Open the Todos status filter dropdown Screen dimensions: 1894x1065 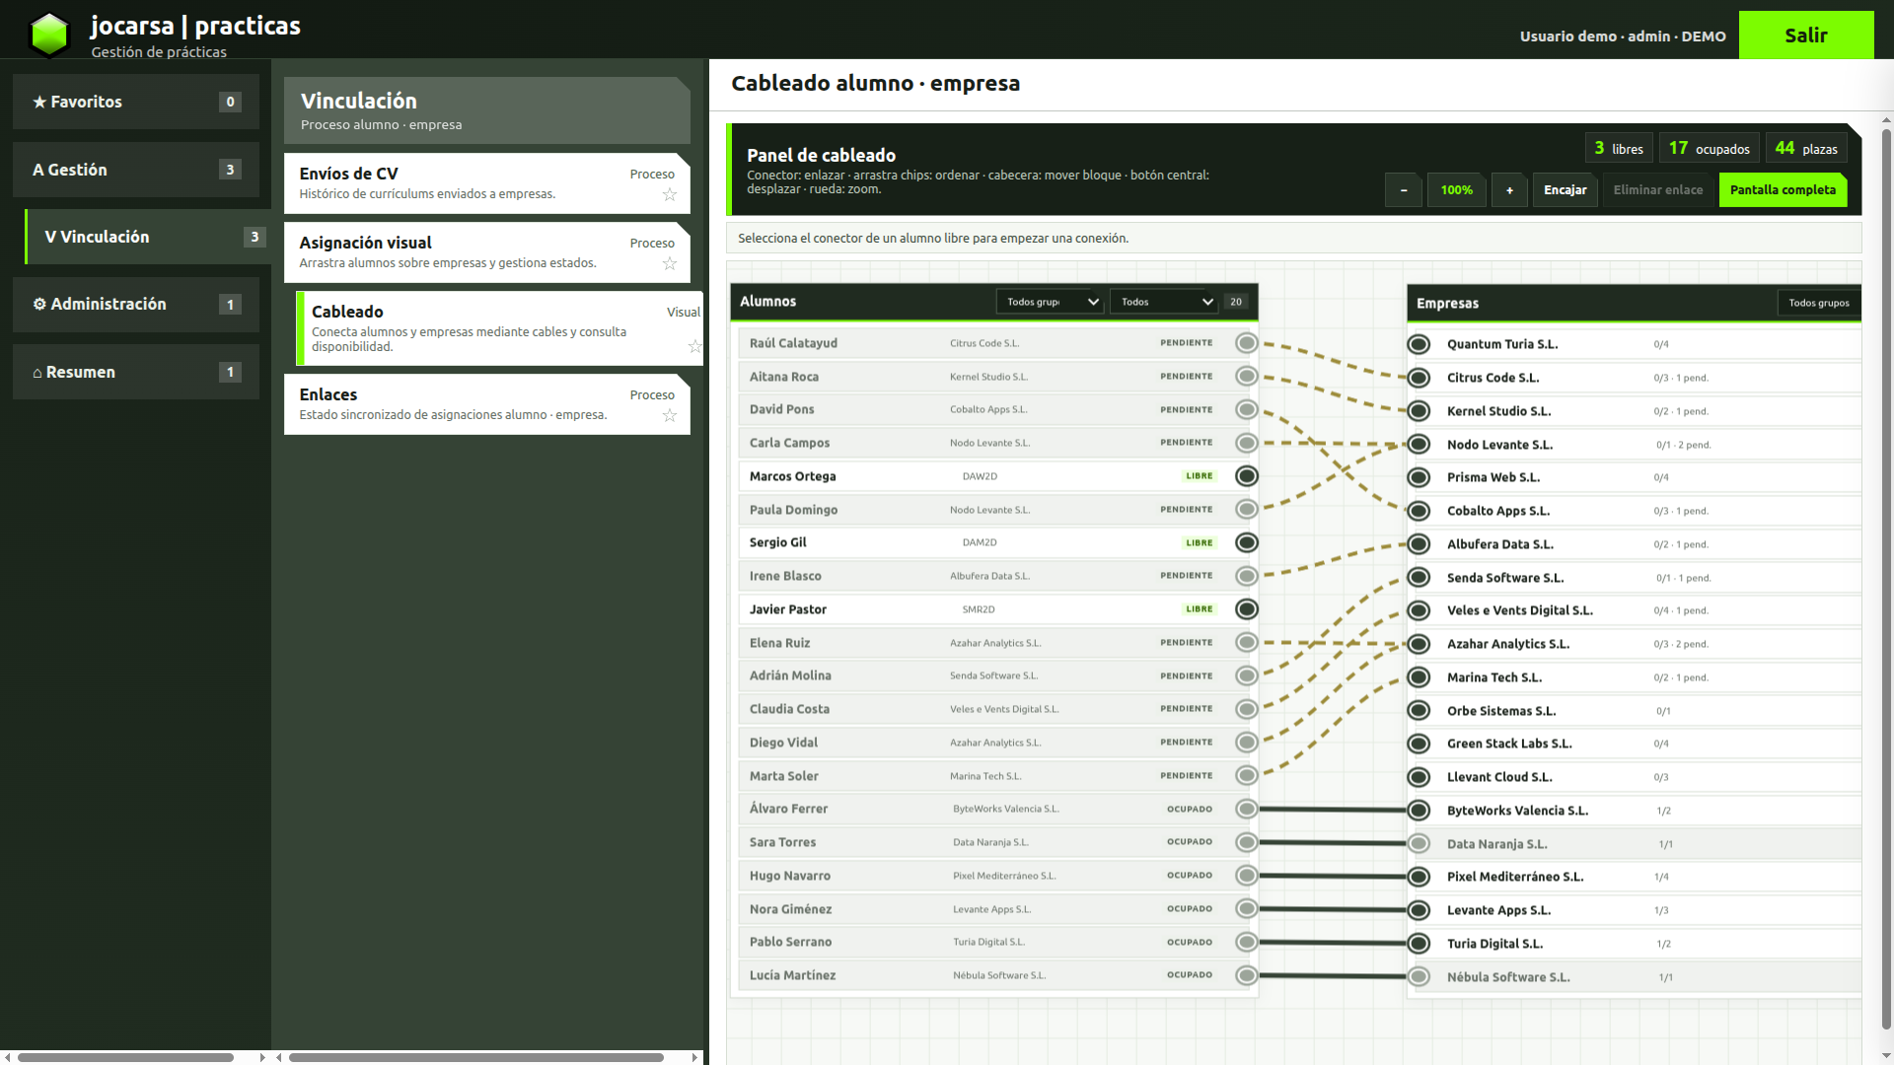(1165, 302)
